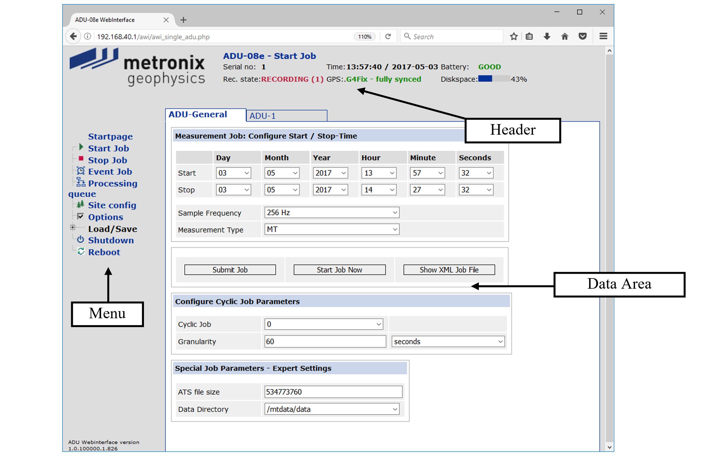Open the Stop Day dropdown

233,190
